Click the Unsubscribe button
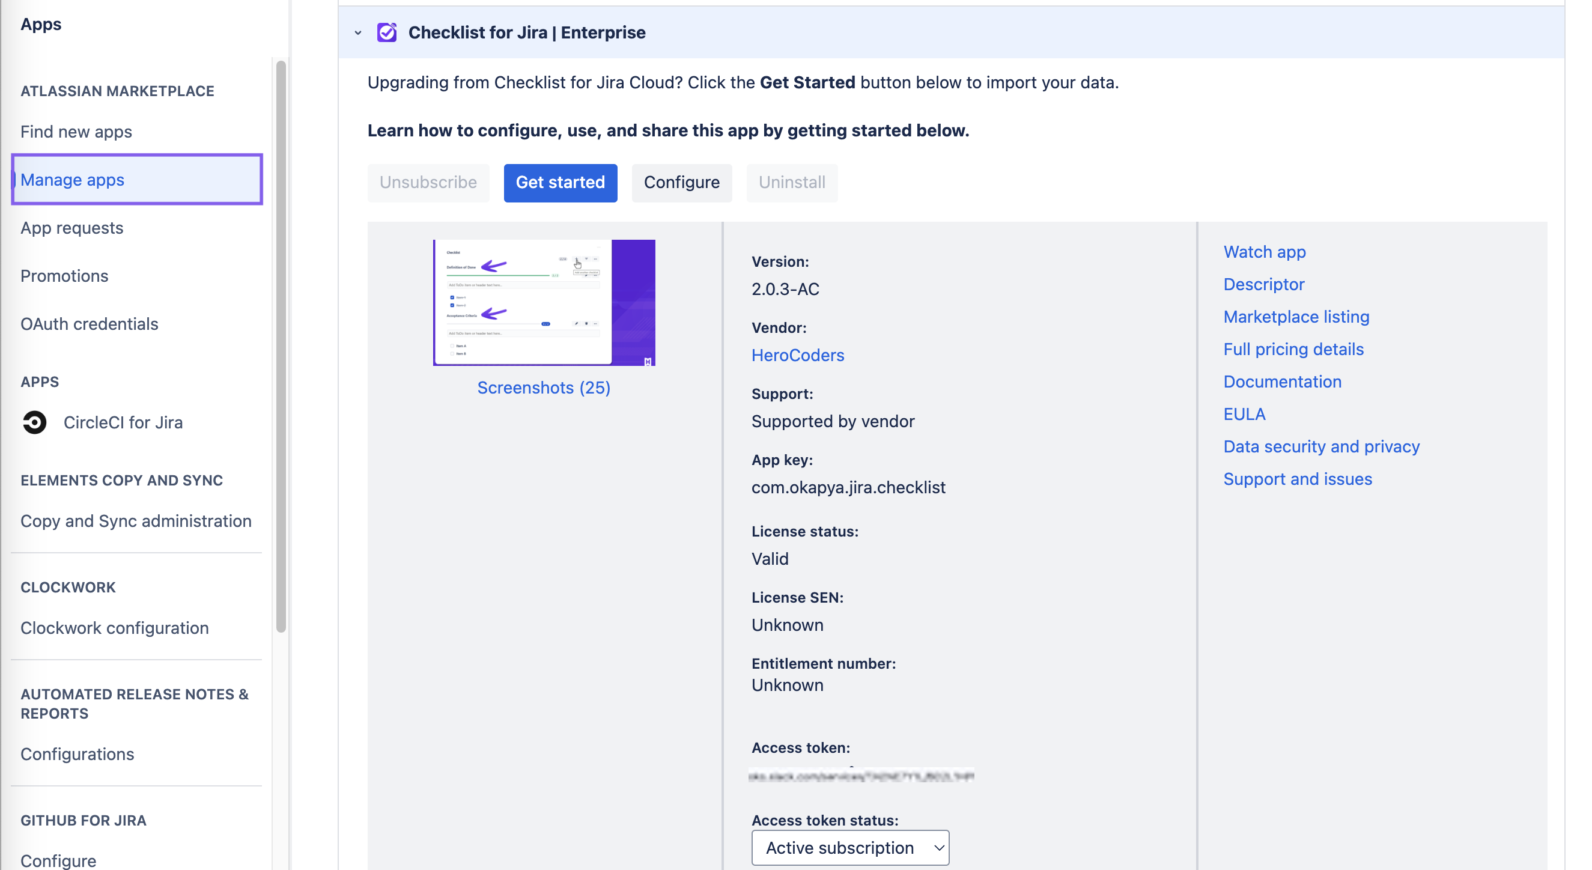 coord(428,182)
